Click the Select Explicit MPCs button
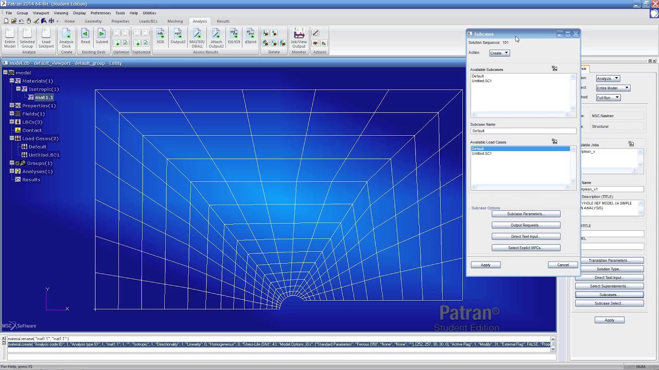 526,248
